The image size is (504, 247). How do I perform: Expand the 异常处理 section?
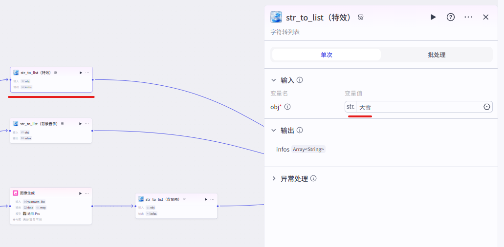[274, 178]
